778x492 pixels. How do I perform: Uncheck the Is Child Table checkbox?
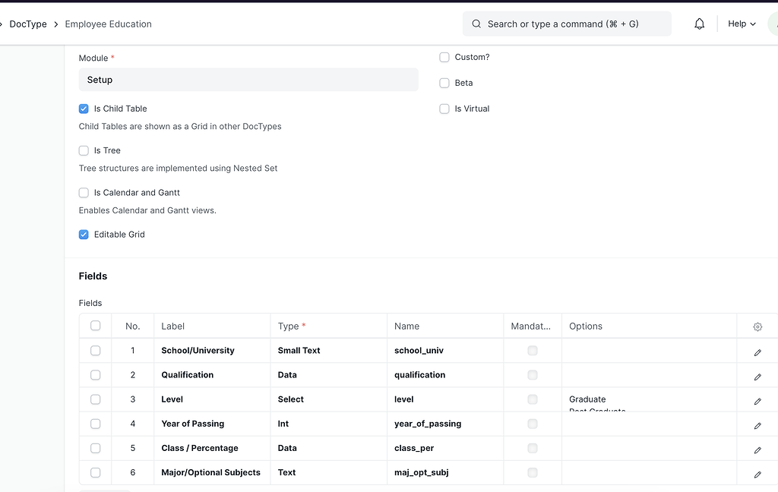84,109
